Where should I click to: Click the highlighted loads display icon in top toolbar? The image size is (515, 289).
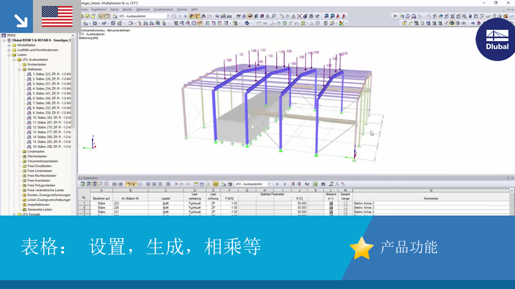(197, 16)
